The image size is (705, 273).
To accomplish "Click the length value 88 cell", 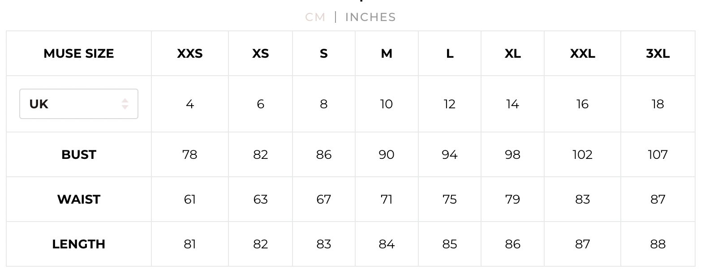I will [x=658, y=244].
